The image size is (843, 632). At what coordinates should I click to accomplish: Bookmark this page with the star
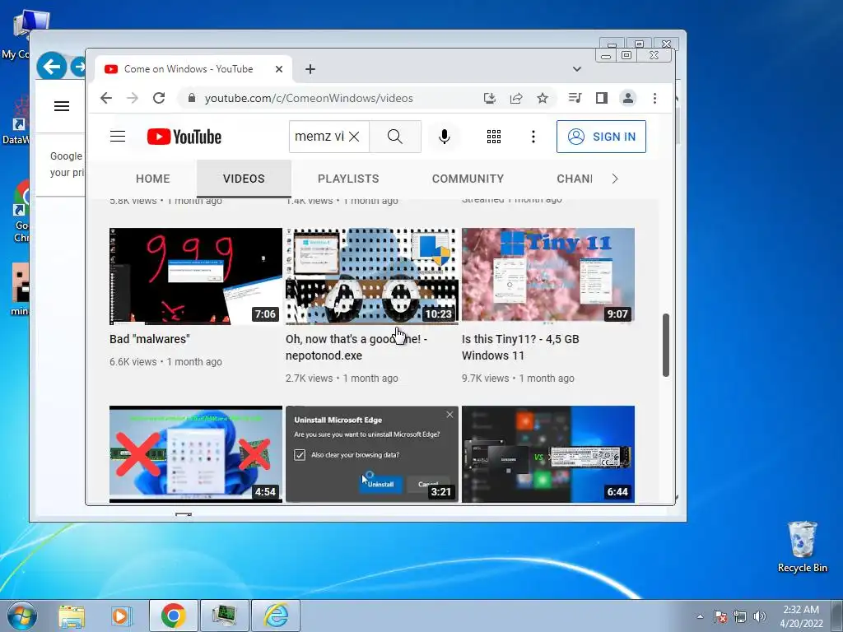click(x=543, y=98)
